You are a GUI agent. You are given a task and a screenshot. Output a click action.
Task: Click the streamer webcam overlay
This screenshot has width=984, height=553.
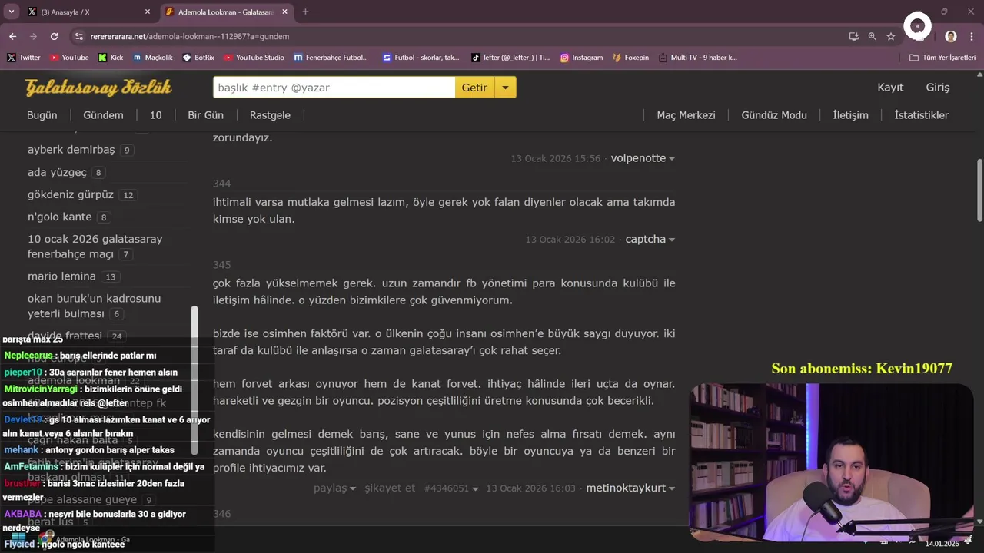coord(831,462)
